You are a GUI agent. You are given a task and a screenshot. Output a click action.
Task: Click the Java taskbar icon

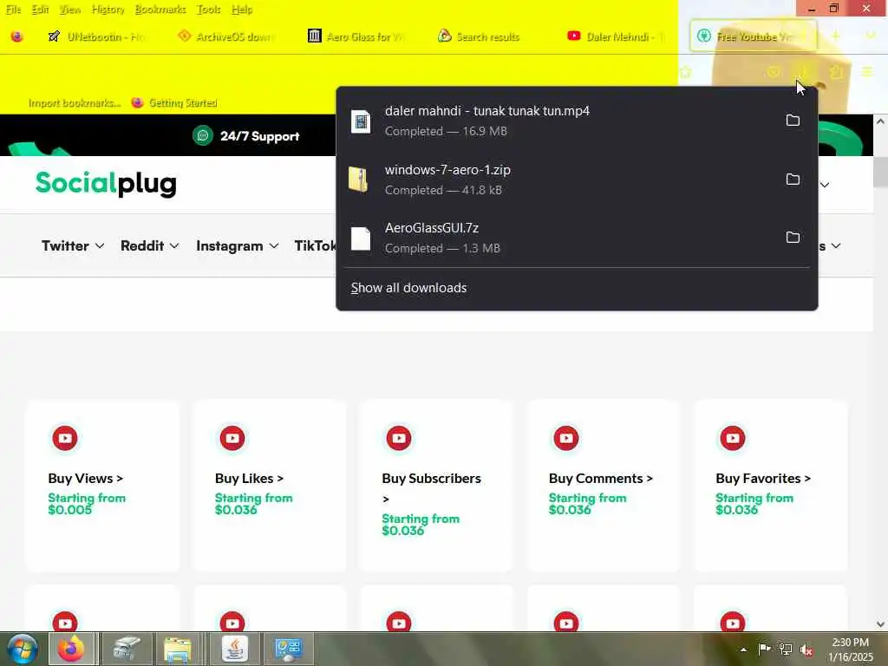(x=234, y=649)
